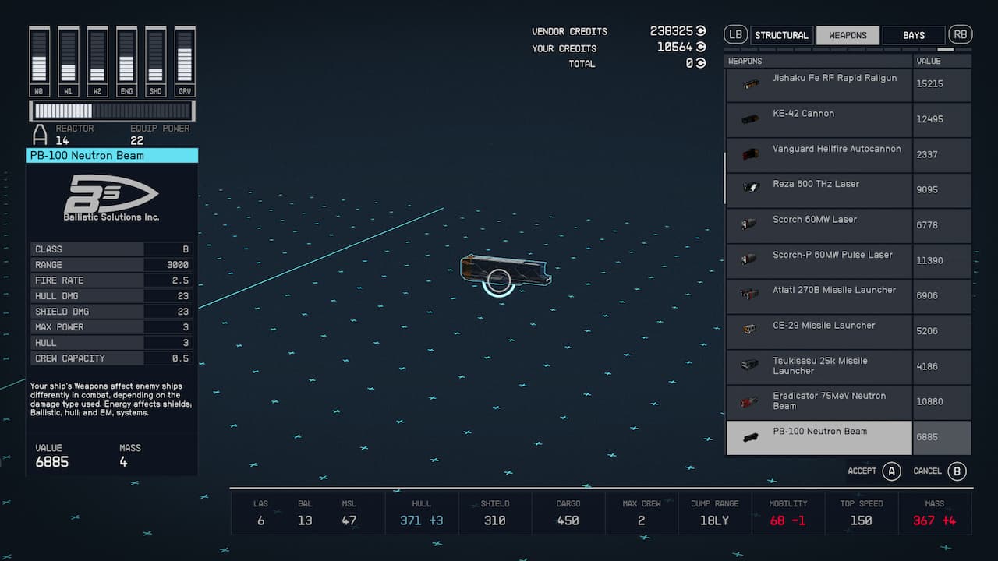Select Scorch-P 60MW Pulse Laser row
Screen dimensions: 998x561
(819, 260)
